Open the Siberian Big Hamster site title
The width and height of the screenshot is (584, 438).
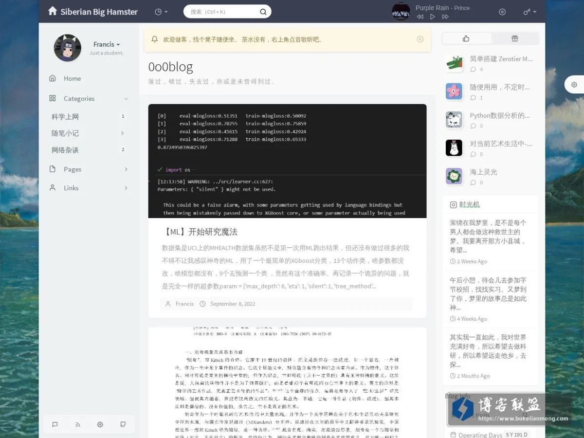tap(99, 12)
